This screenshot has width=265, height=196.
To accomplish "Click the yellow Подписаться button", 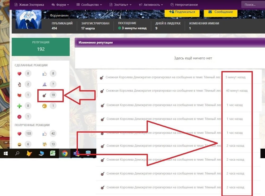I will click(182, 12).
